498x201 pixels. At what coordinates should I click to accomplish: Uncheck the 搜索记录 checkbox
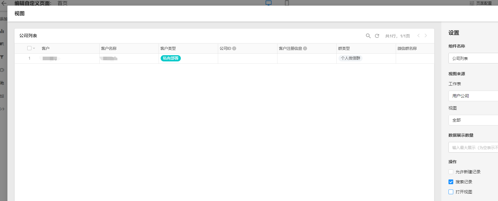(451, 182)
